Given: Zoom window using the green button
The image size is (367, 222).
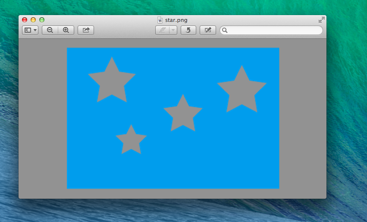Looking at the screenshot, I should [x=42, y=20].
